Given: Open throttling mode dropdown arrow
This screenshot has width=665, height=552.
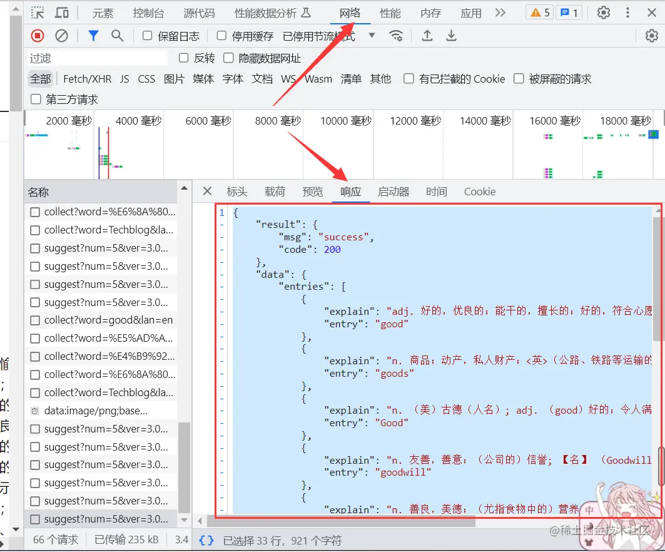Looking at the screenshot, I should tap(372, 36).
